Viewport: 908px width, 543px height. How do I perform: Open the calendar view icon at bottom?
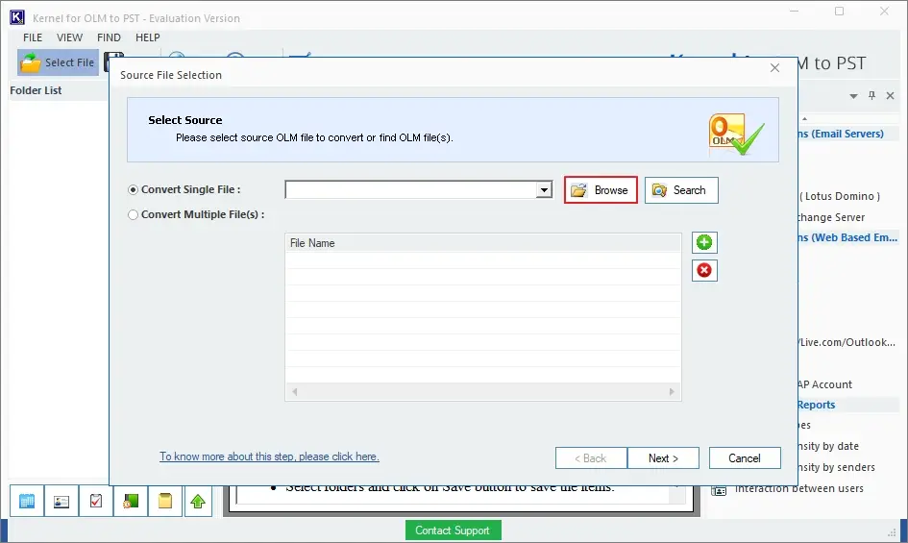pos(27,501)
